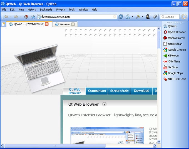Click the QtWeb title bar app icon
The width and height of the screenshot is (189, 149).
tap(3, 4)
